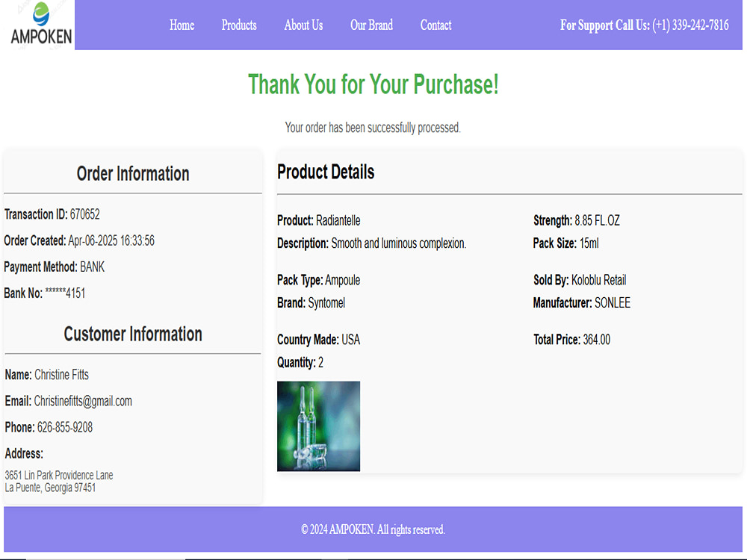Click the AMPOKEN logo
Viewport: 747px width, 560px height.
[39, 24]
